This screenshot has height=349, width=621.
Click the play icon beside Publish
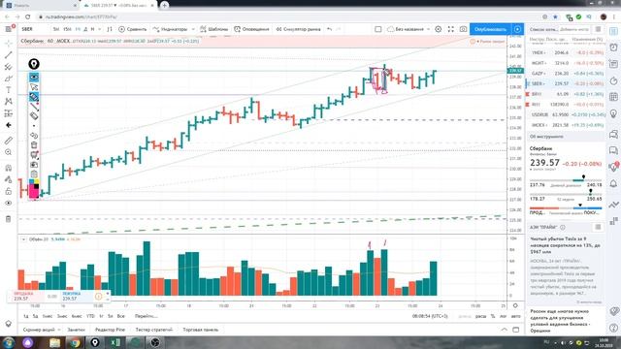click(x=517, y=29)
